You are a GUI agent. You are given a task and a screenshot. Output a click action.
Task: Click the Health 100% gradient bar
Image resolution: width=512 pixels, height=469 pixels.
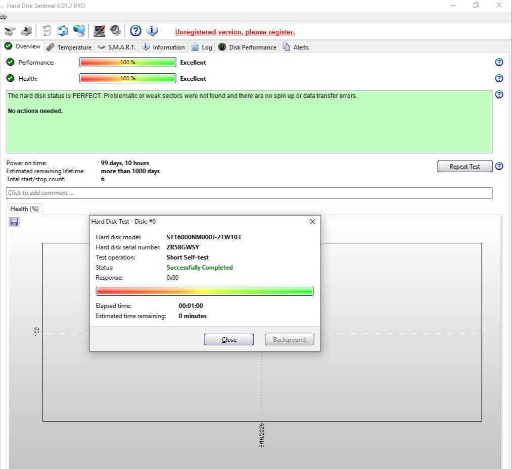pos(128,78)
